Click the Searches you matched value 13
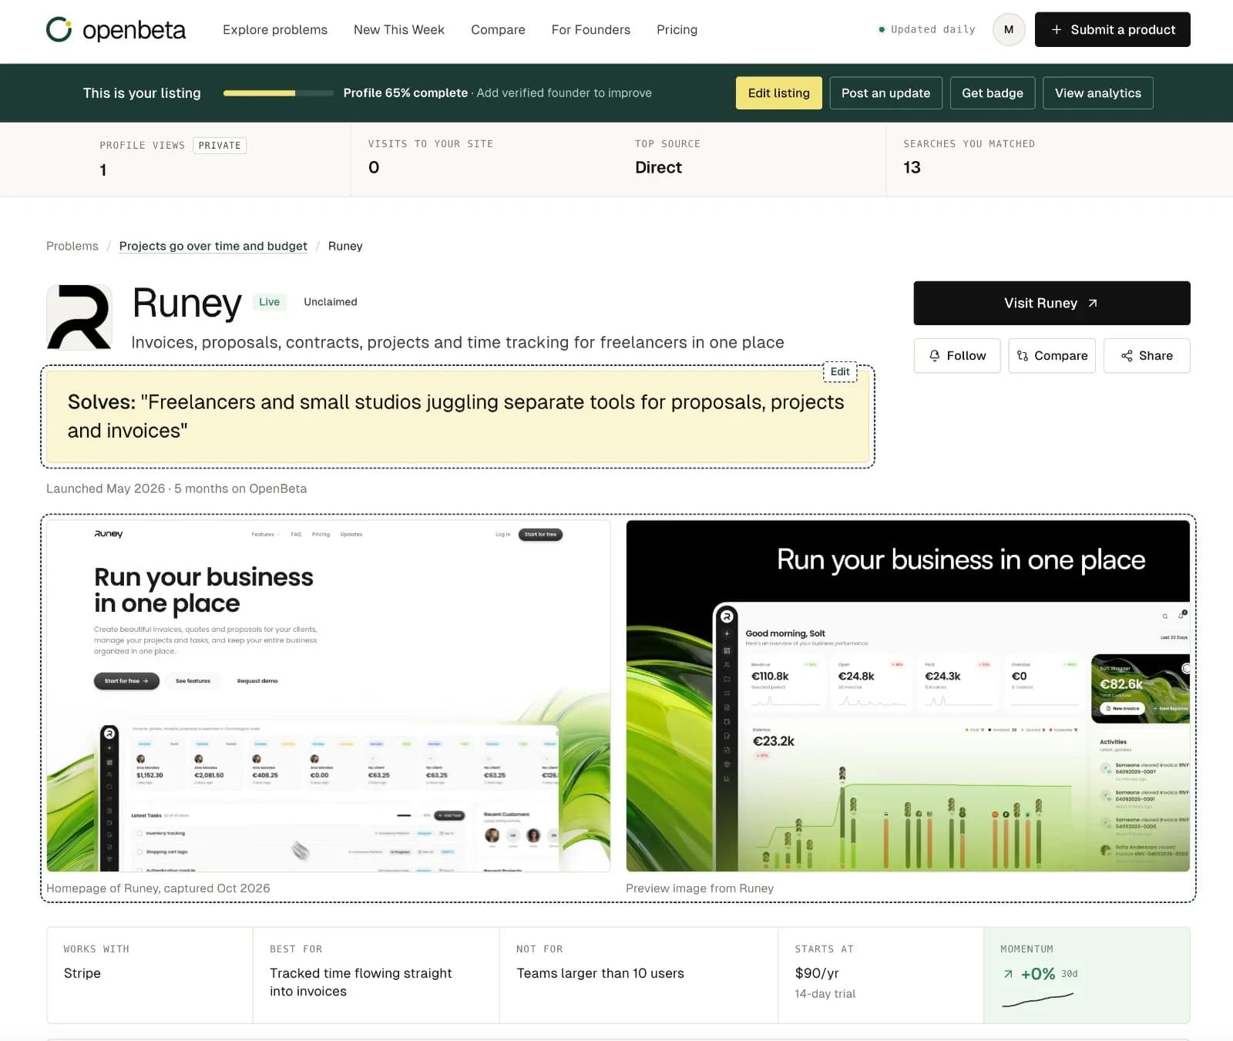The width and height of the screenshot is (1233, 1041). click(x=912, y=167)
